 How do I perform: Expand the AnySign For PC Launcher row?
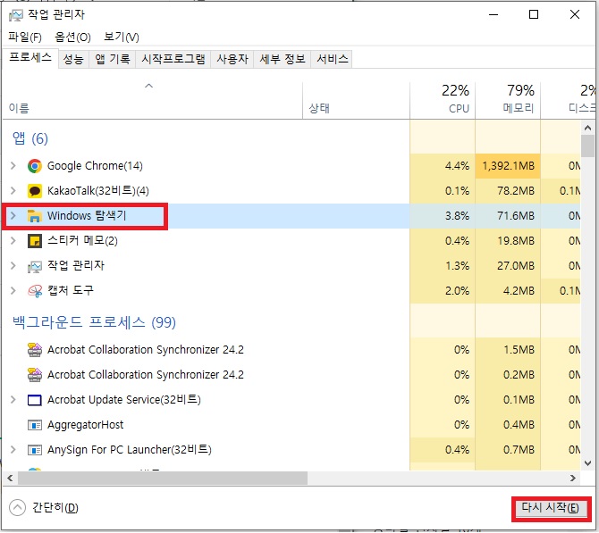coord(13,450)
